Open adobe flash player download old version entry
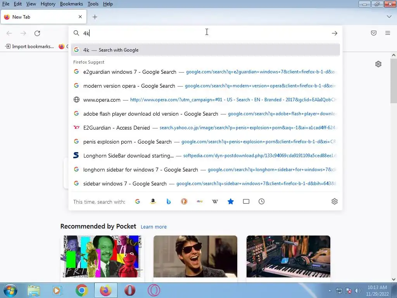397x298 pixels. [x=205, y=114]
